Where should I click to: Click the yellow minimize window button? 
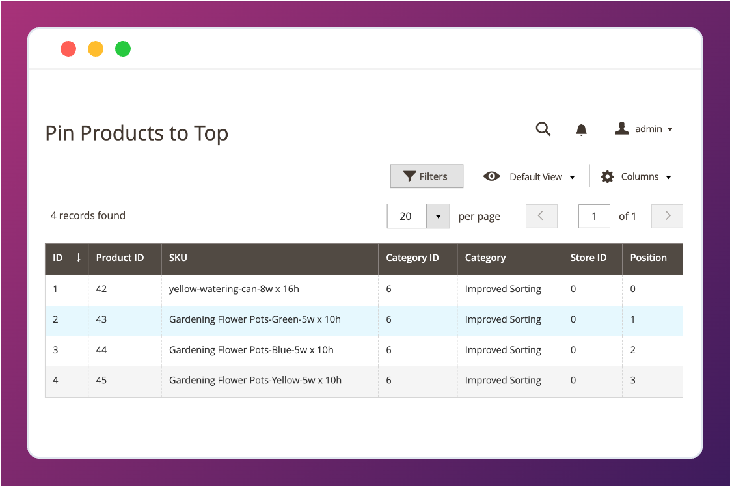pyautogui.click(x=96, y=49)
